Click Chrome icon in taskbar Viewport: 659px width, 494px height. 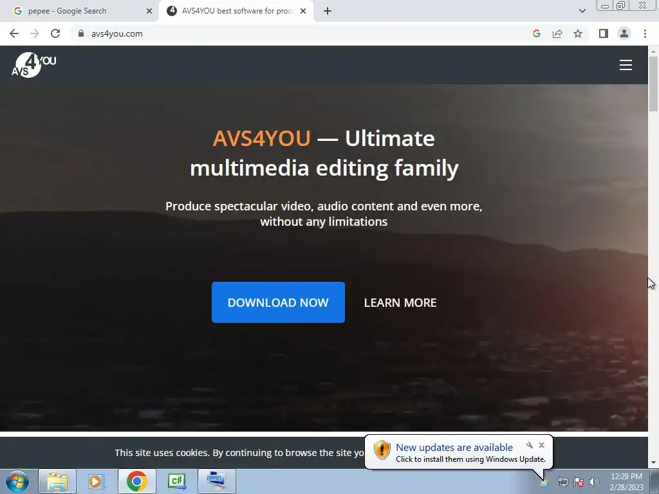tap(136, 481)
